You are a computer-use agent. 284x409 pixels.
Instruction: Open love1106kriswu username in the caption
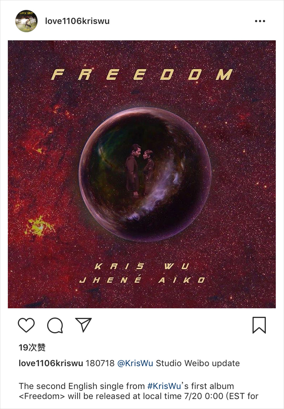51,363
